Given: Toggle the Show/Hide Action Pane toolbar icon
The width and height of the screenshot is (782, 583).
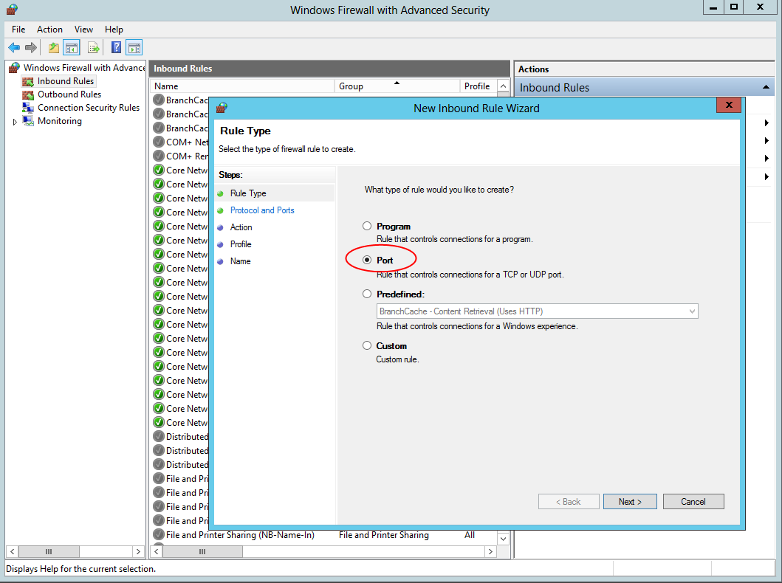Looking at the screenshot, I should tap(134, 48).
